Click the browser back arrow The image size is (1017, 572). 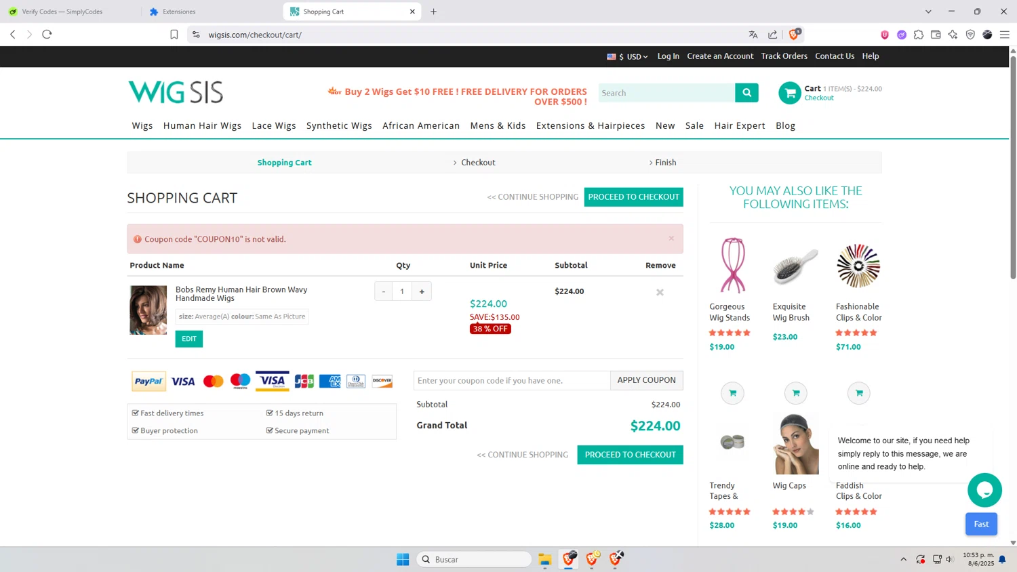click(12, 35)
